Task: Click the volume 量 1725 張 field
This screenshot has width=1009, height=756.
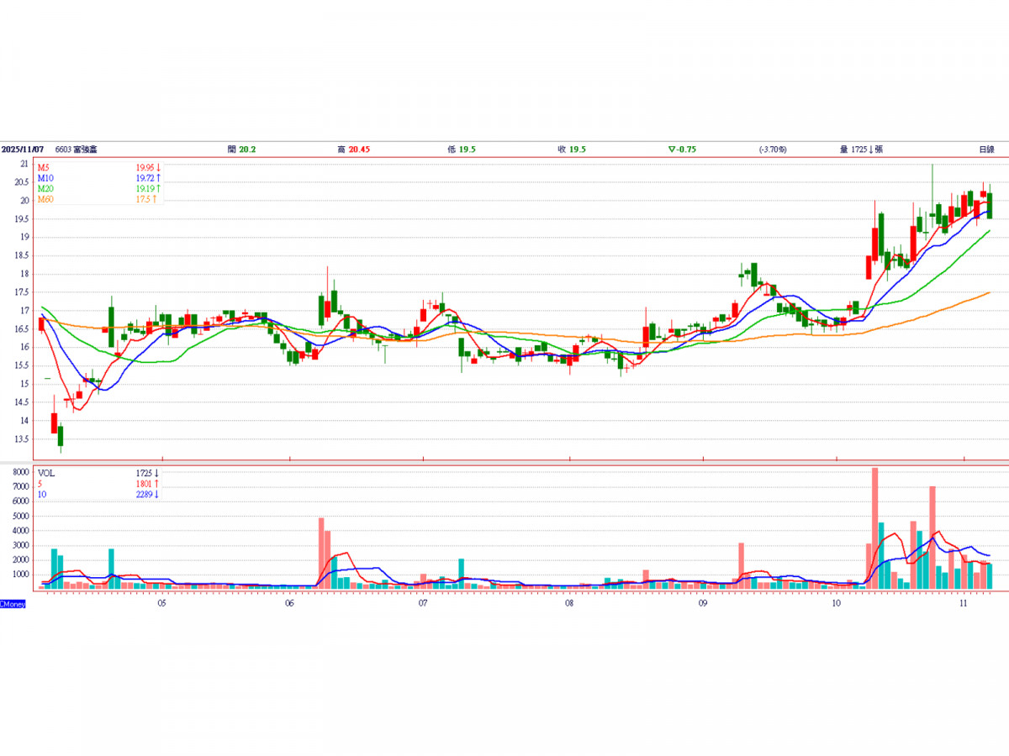Action: (861, 149)
